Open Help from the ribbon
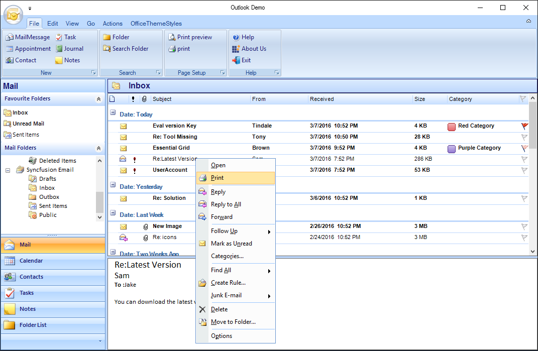Viewport: 538px width, 351px height. point(243,37)
